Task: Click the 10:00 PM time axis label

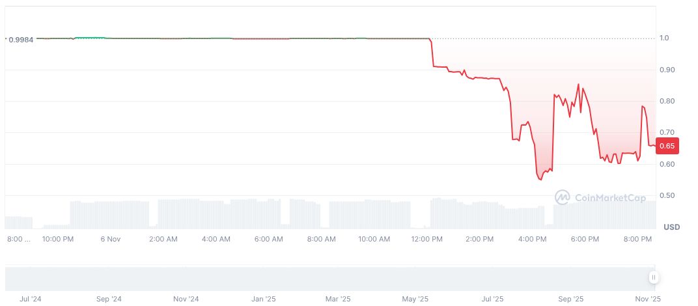Action: pos(58,239)
